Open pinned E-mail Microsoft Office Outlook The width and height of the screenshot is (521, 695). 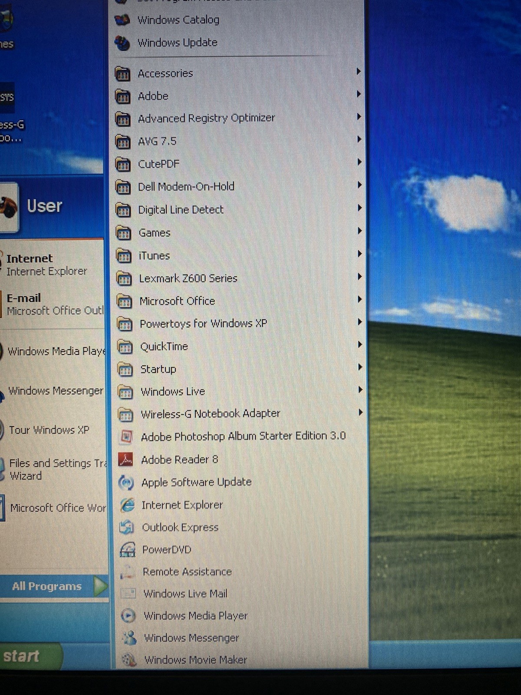coord(52,304)
